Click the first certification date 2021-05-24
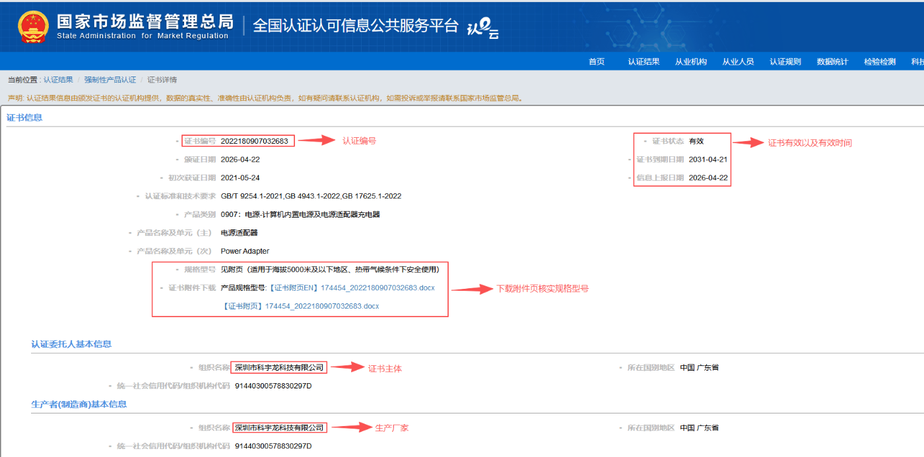924x457 pixels. coord(240,178)
